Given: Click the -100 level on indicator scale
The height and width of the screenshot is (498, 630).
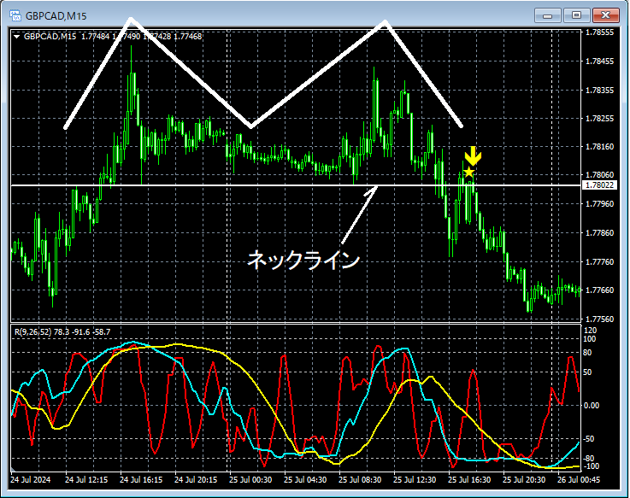Looking at the screenshot, I should pos(591,466).
